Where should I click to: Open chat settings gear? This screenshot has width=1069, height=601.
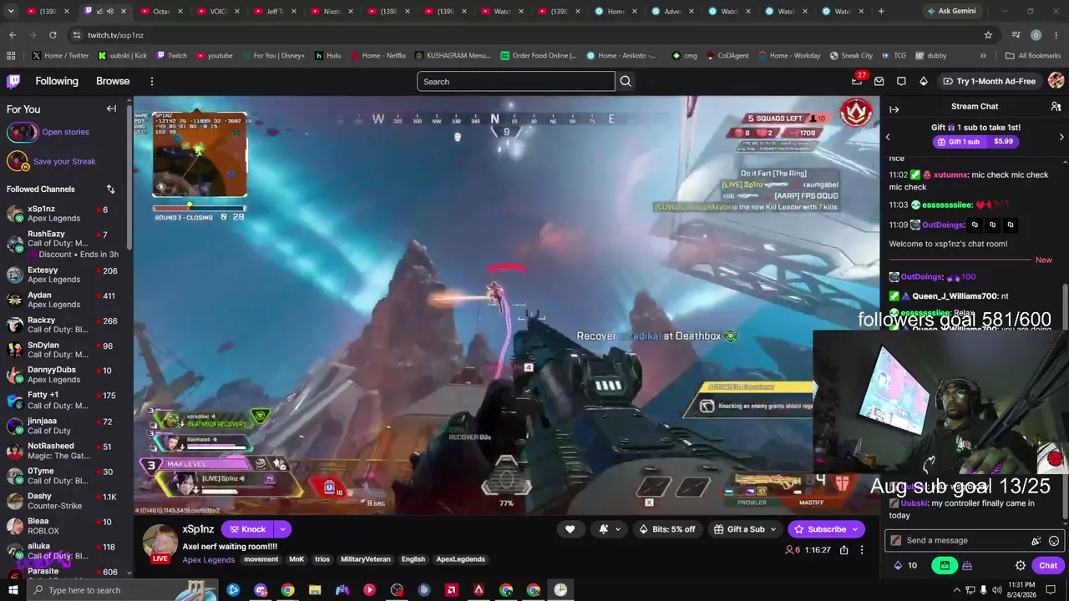[1021, 565]
